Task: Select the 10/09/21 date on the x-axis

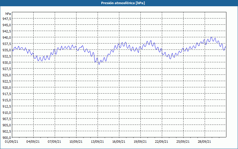Action: (76, 142)
